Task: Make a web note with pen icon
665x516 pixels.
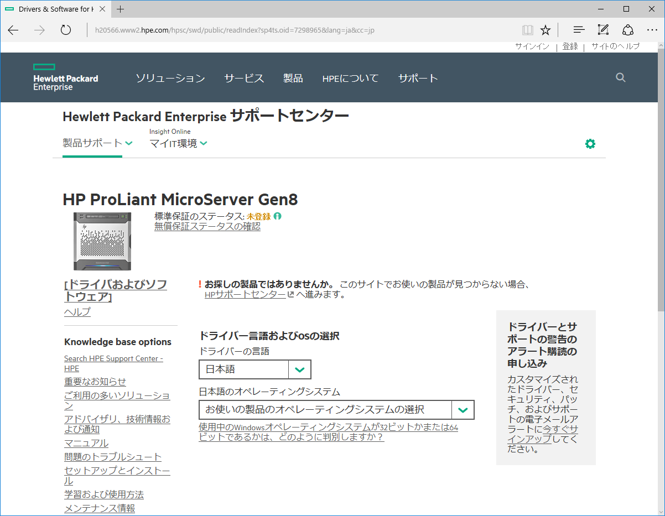Action: coord(603,30)
